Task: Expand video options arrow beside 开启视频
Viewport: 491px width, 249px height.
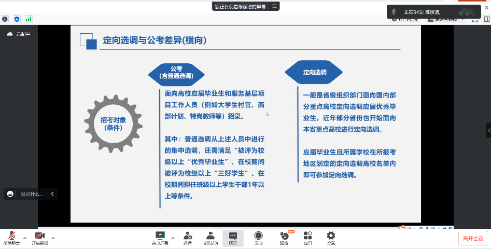Action: coord(53,238)
